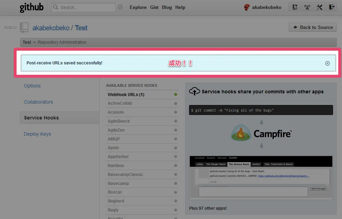Click the sign out icon
The image size is (342, 219).
tap(331, 7)
